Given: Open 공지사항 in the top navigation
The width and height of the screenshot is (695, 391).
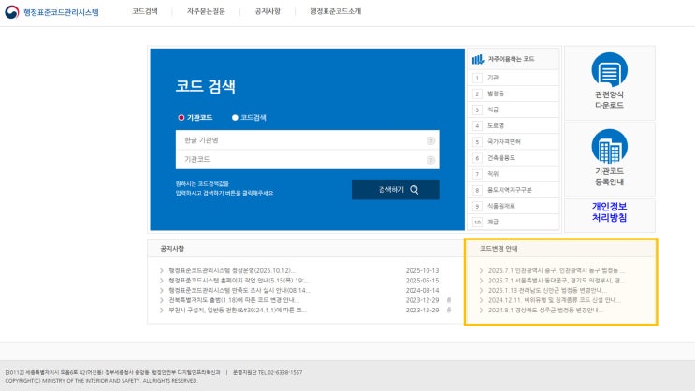Looking at the screenshot, I should coord(268,11).
